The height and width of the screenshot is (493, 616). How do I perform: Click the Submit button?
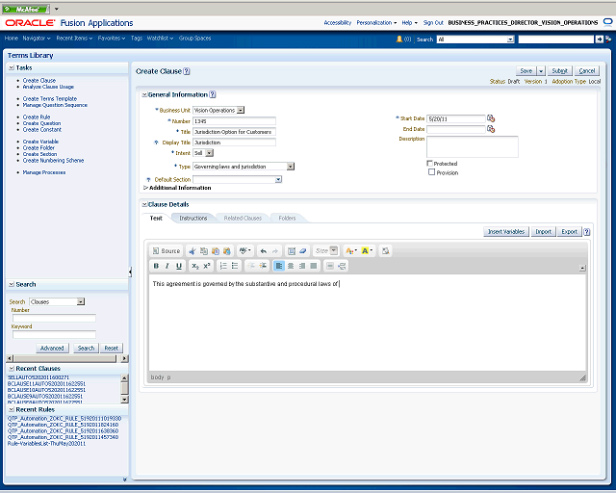[x=560, y=70]
